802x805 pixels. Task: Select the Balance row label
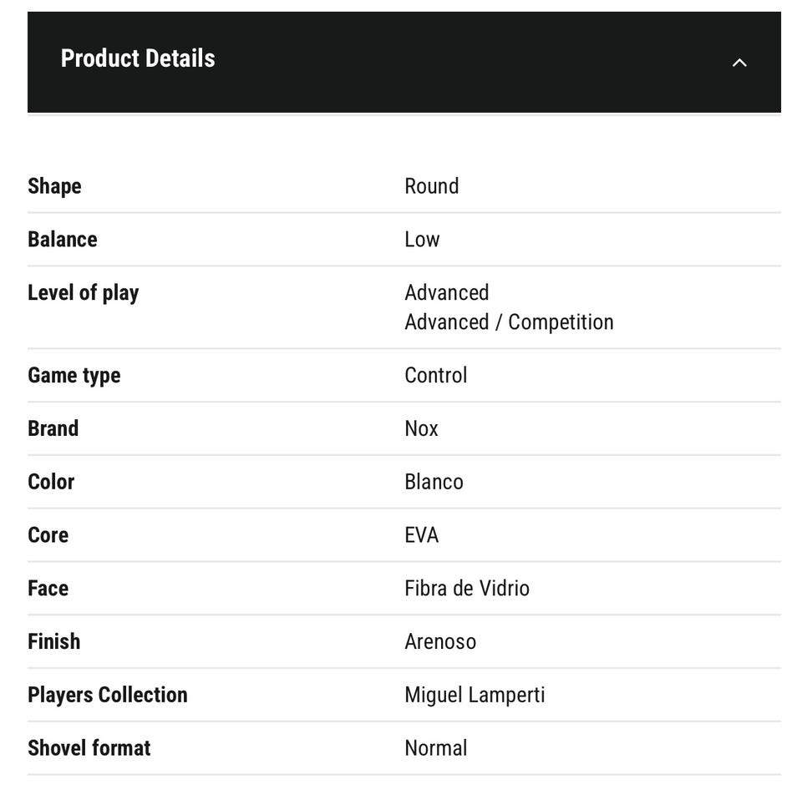(x=62, y=239)
